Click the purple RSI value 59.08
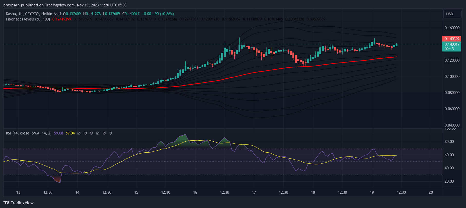This screenshot has width=466, height=208. tap(59, 133)
